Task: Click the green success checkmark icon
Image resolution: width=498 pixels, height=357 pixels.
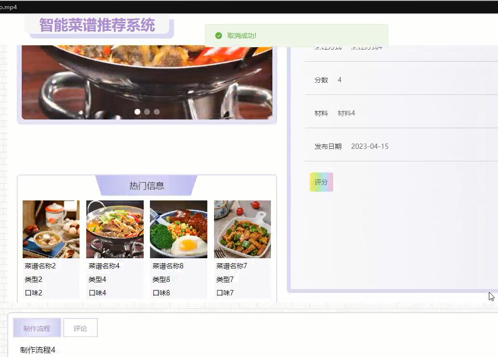Action: (x=218, y=35)
